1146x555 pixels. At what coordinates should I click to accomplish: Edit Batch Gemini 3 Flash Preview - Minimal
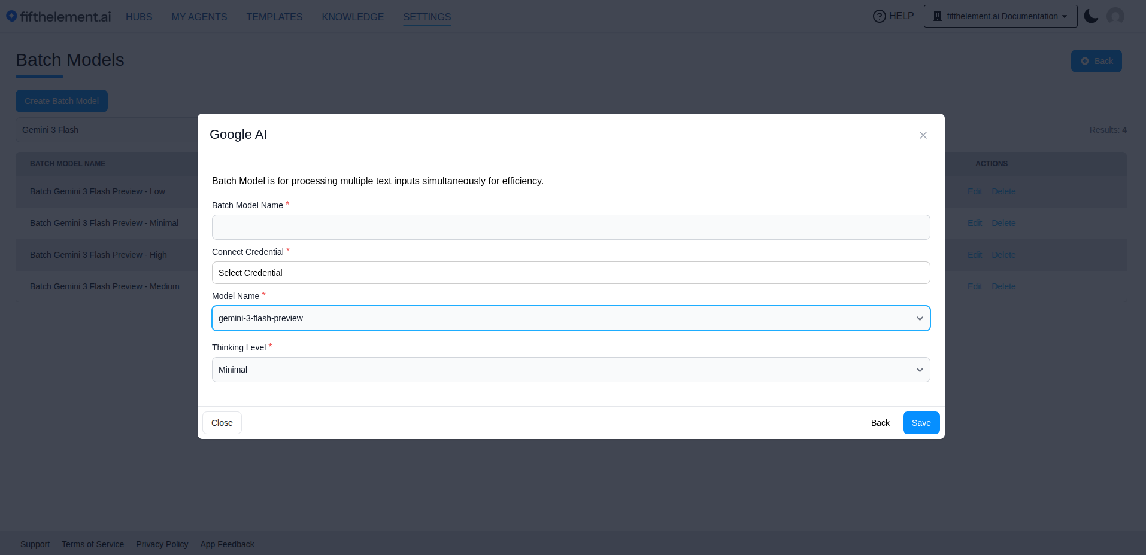[x=975, y=223]
